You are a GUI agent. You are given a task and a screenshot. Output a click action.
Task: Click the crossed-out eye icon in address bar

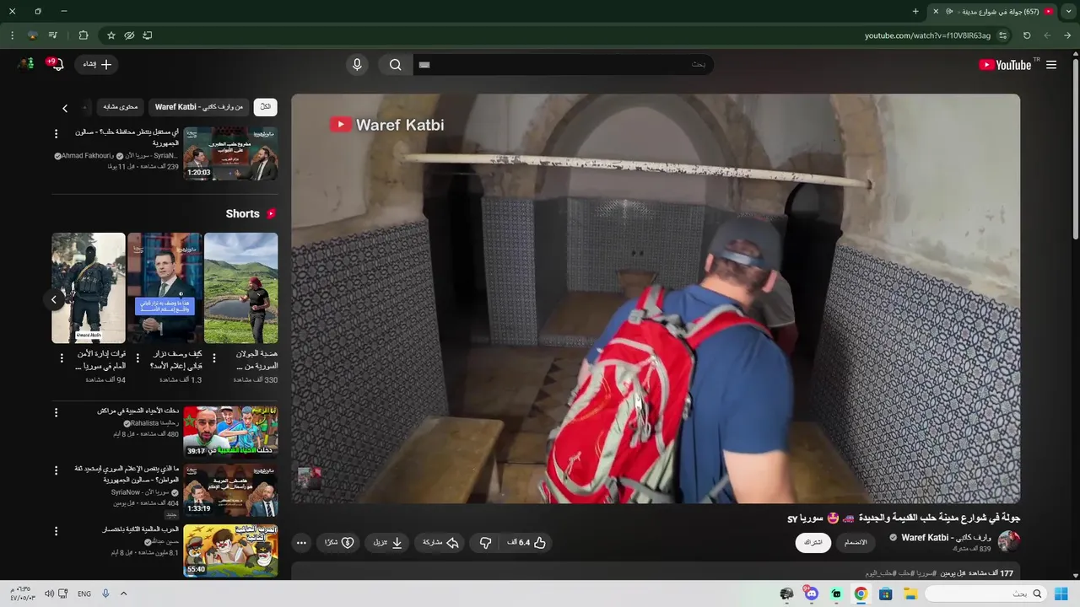click(x=129, y=35)
